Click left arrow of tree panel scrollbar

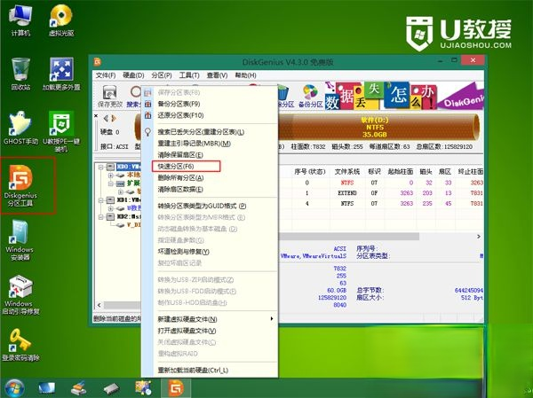point(99,305)
